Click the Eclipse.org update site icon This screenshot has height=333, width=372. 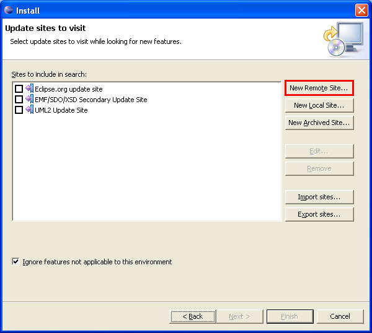coord(29,89)
